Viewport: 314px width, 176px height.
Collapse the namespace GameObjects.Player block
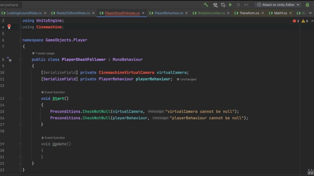[x=20, y=40]
